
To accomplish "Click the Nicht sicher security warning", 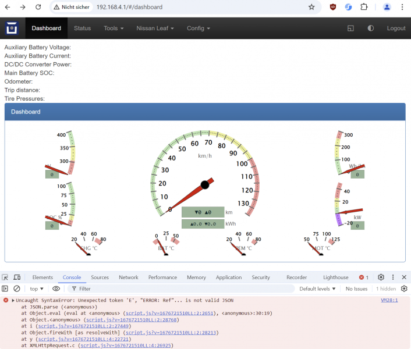I will (x=72, y=7).
